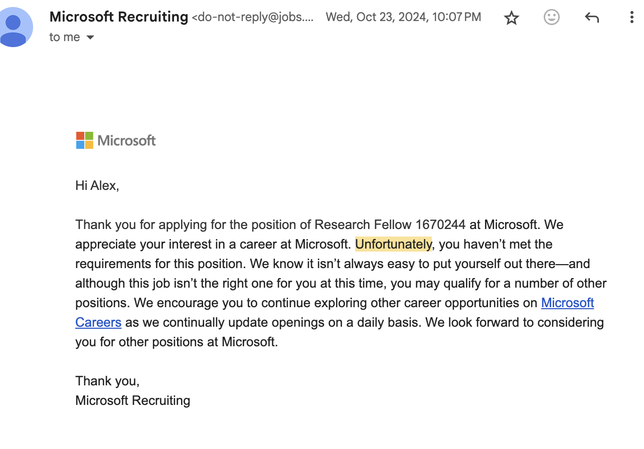This screenshot has width=644, height=449.
Task: Add an emoji reaction to the email
Action: click(551, 18)
